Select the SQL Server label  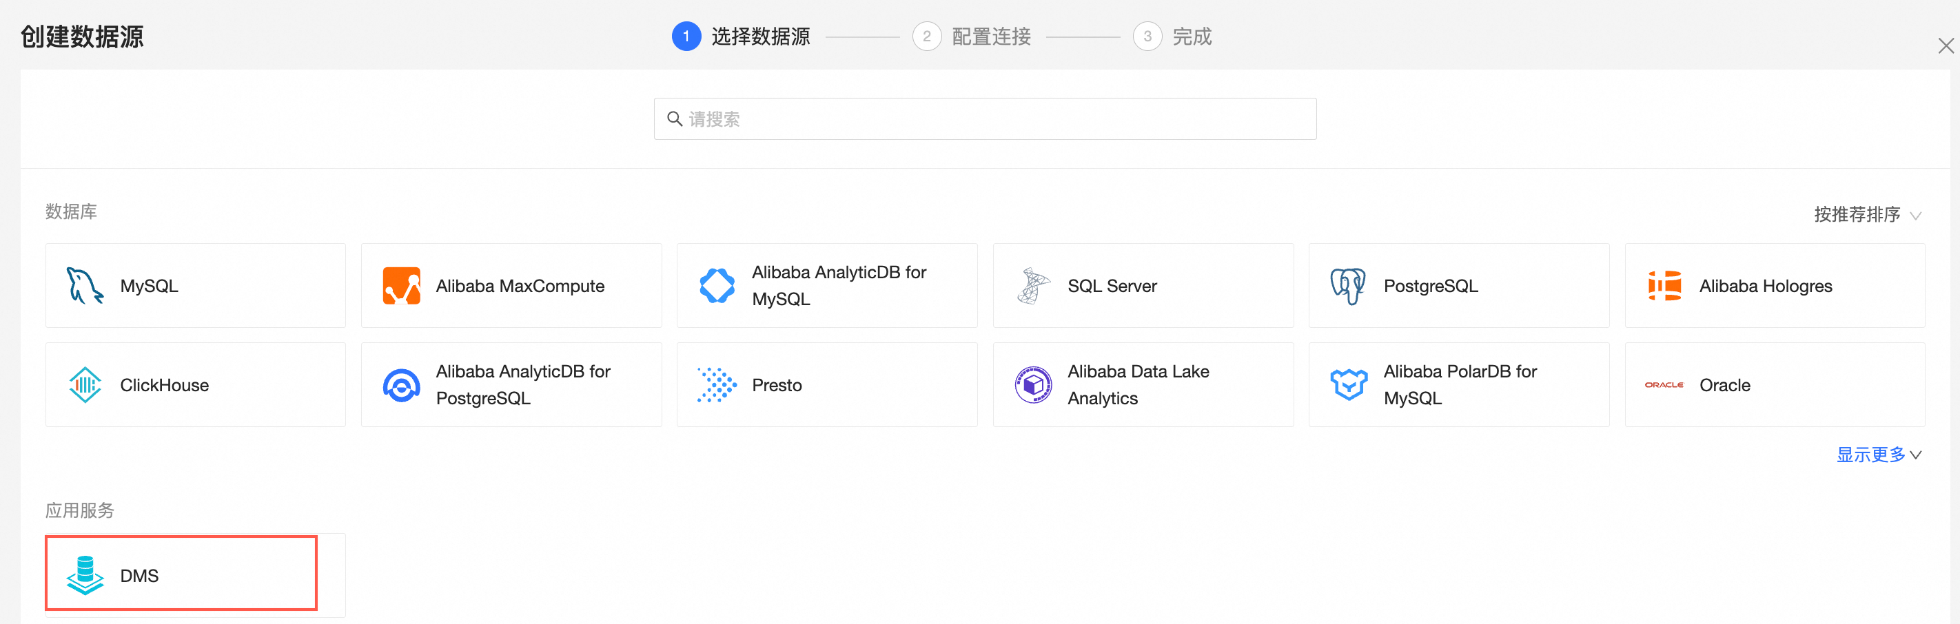click(1112, 286)
